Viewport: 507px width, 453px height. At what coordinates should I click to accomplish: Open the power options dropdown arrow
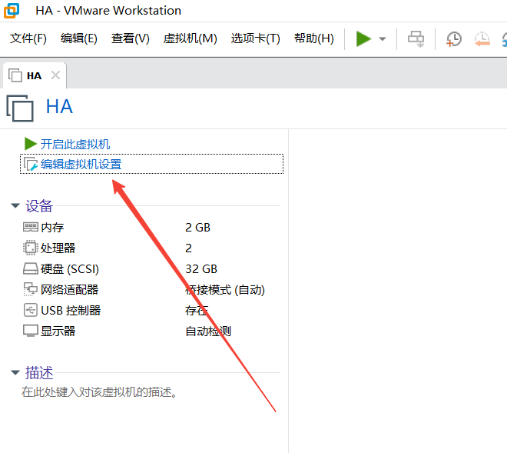pyautogui.click(x=383, y=39)
